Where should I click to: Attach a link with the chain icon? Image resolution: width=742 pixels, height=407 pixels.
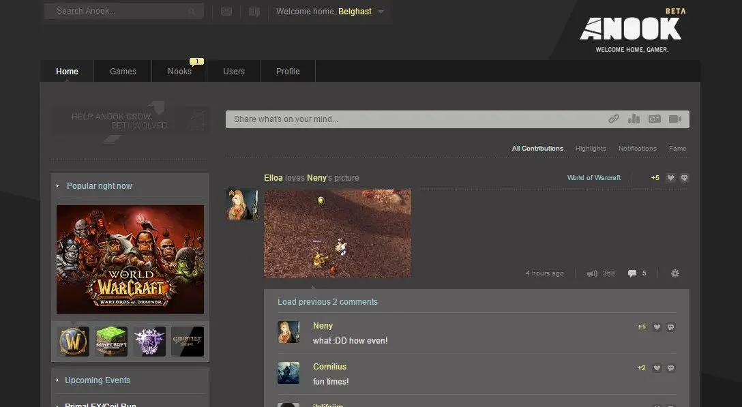pos(614,119)
